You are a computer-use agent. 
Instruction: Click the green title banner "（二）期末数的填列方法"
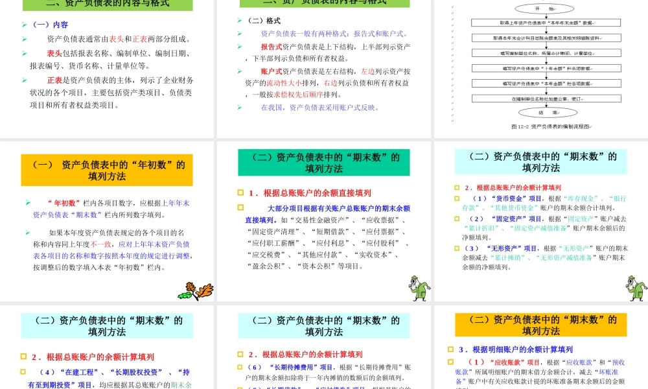pos(323,161)
